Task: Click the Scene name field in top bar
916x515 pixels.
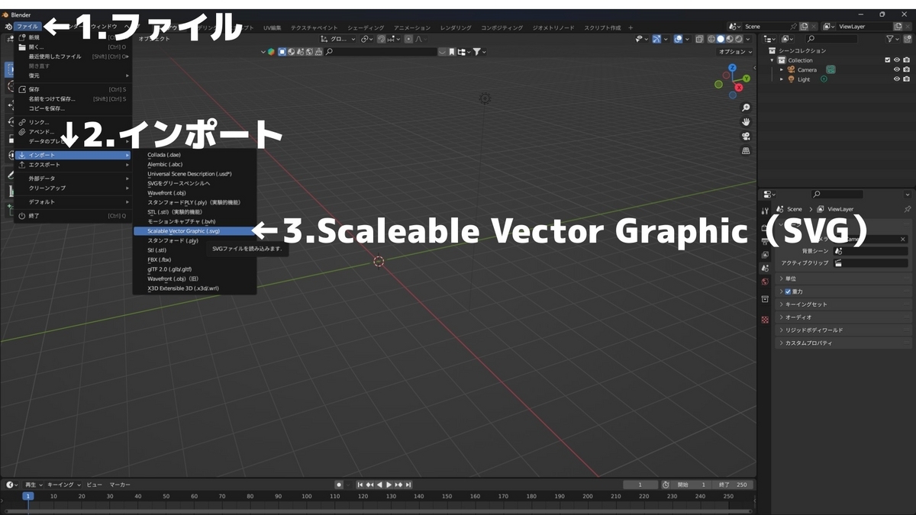Action: (766, 27)
